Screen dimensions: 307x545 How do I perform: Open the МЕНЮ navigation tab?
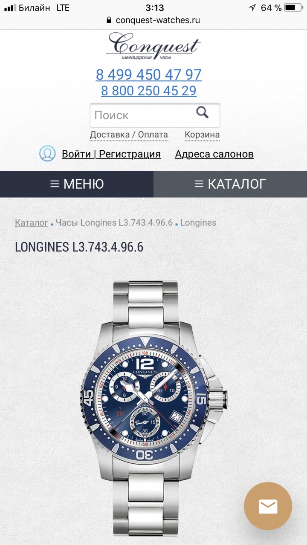tap(77, 184)
